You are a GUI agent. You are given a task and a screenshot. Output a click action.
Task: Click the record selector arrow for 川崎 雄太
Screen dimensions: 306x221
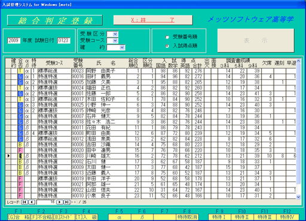point(8,156)
